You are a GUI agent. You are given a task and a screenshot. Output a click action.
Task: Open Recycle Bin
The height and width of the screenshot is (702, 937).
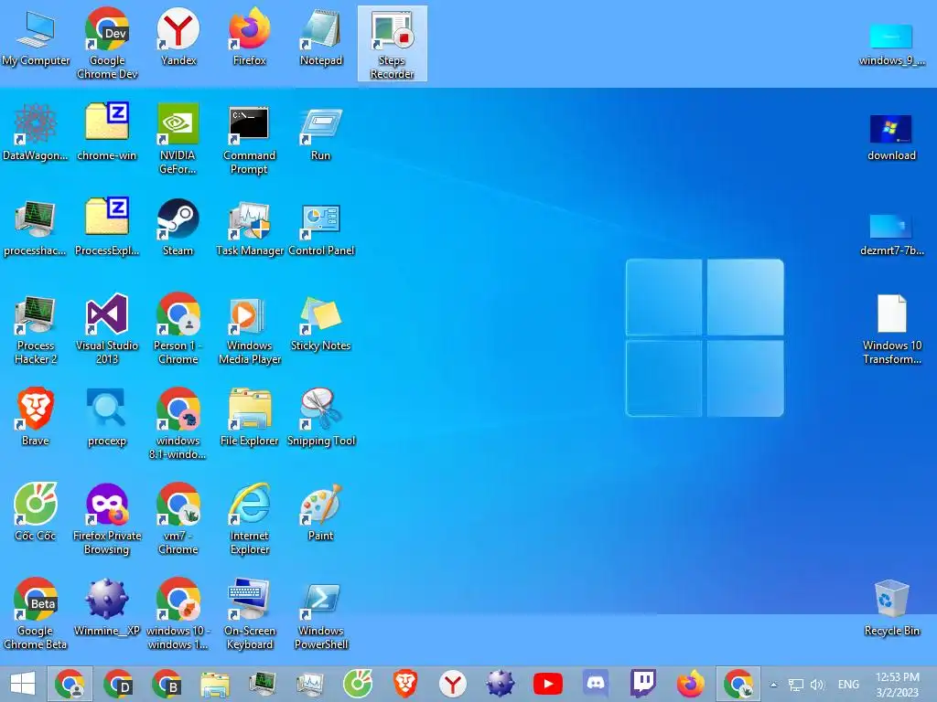[891, 608]
